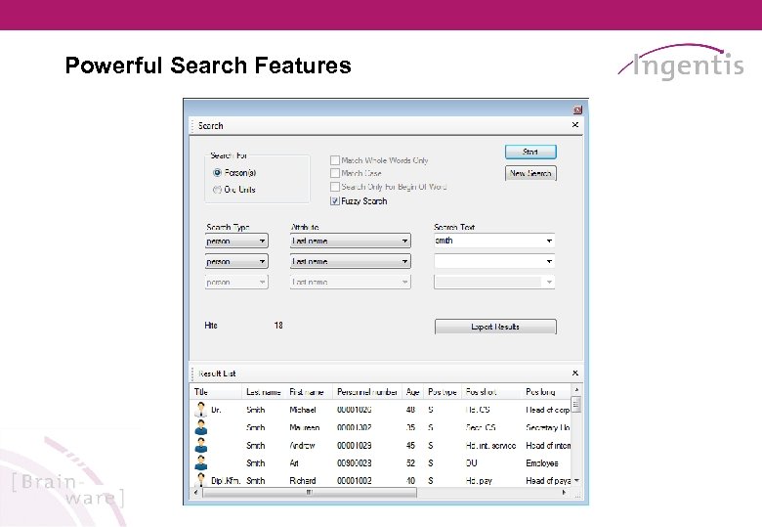Click the Pos short column header

pyautogui.click(x=491, y=392)
